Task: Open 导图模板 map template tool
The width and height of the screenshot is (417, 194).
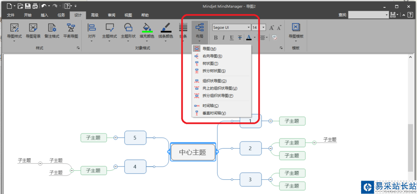Action: (296, 32)
